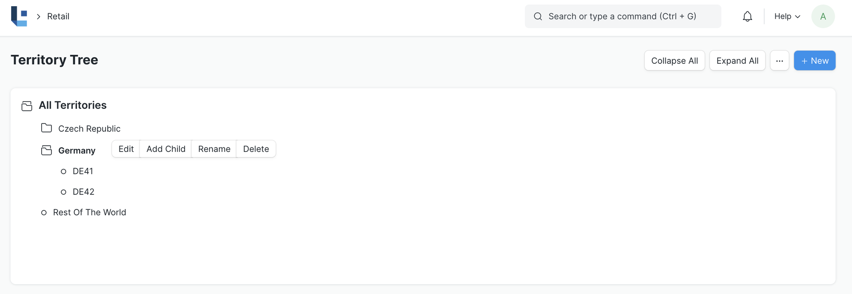Create a new territory with New button
Screen dimensions: 852x294
814,61
